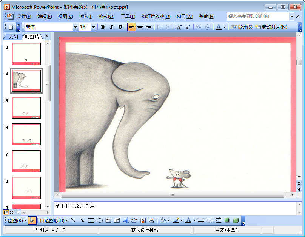Increase font size with large A icon
This screenshot has height=237, width=305.
tap(179, 27)
